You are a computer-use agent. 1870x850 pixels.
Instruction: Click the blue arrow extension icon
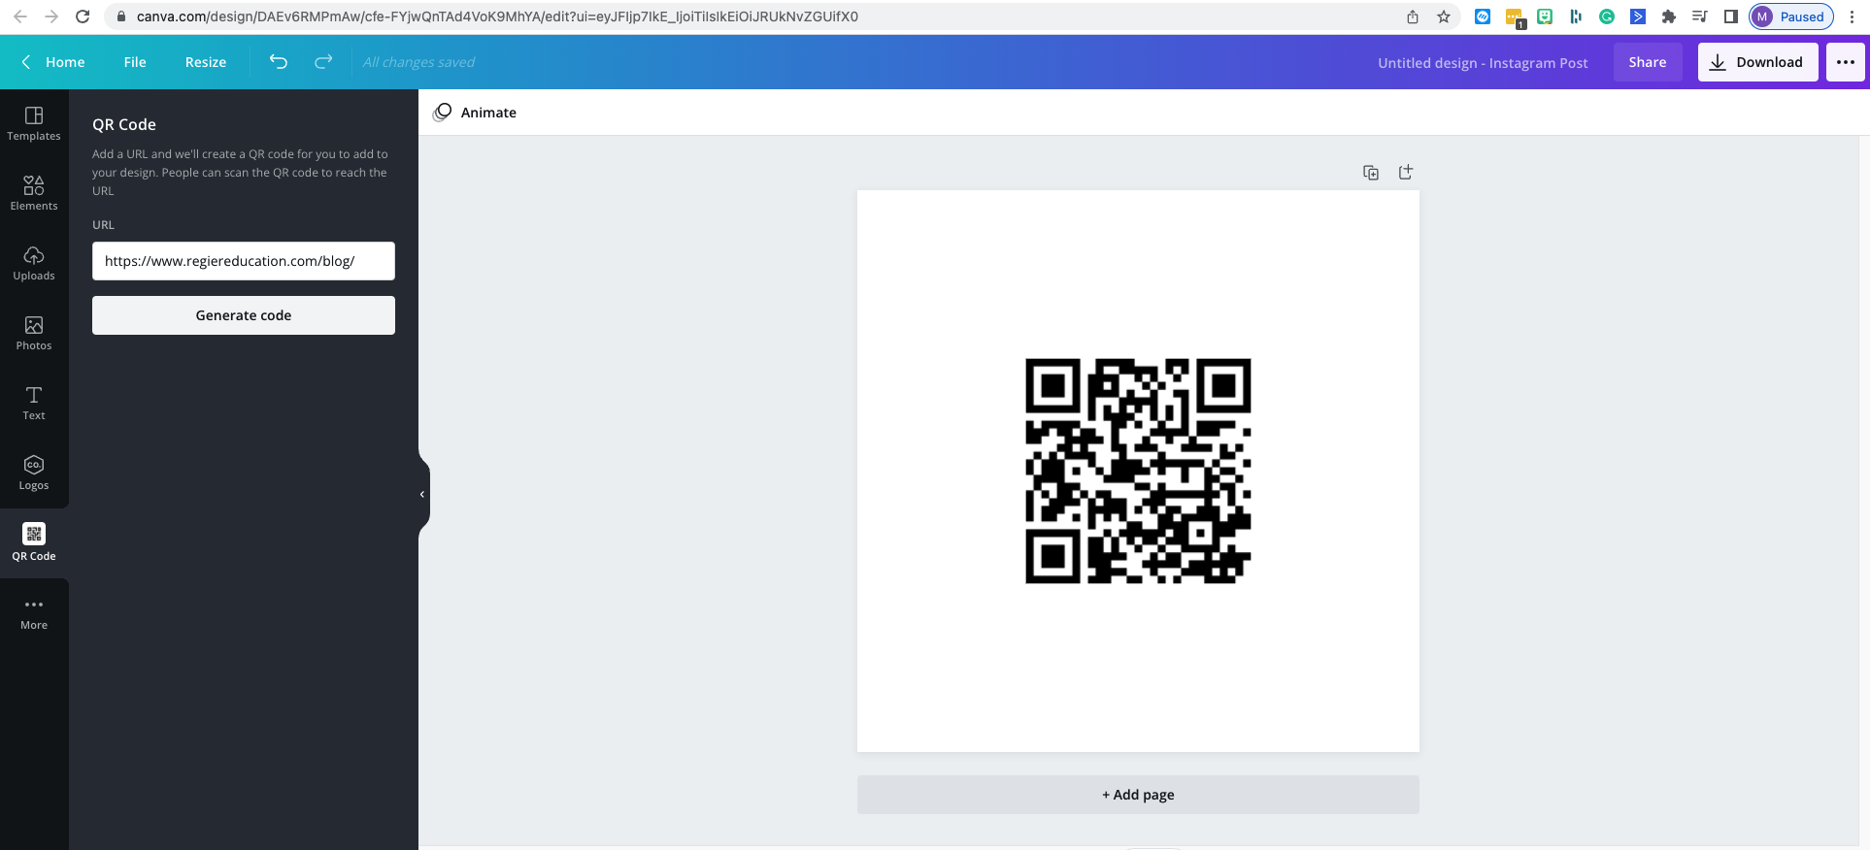(x=1638, y=16)
